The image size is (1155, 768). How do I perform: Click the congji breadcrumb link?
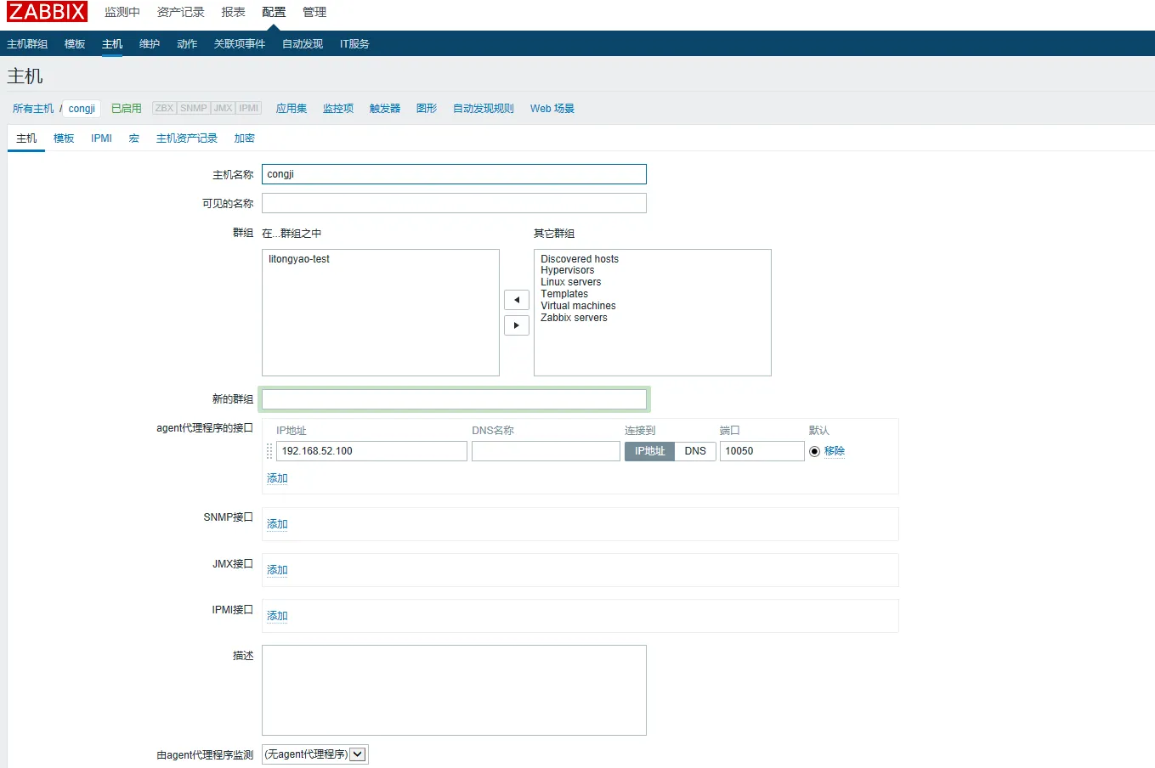pyautogui.click(x=82, y=109)
